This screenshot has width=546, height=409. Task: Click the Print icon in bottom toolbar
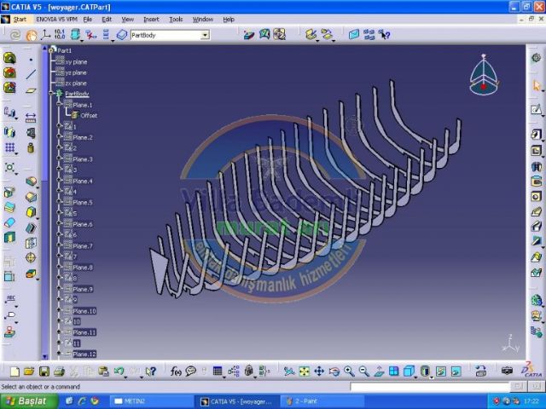(x=58, y=372)
